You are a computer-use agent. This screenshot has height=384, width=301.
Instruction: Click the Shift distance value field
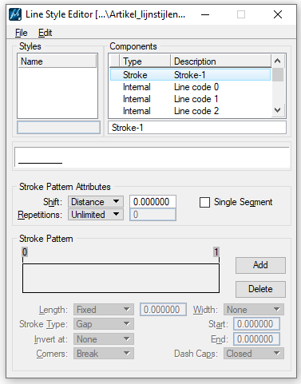tap(152, 202)
